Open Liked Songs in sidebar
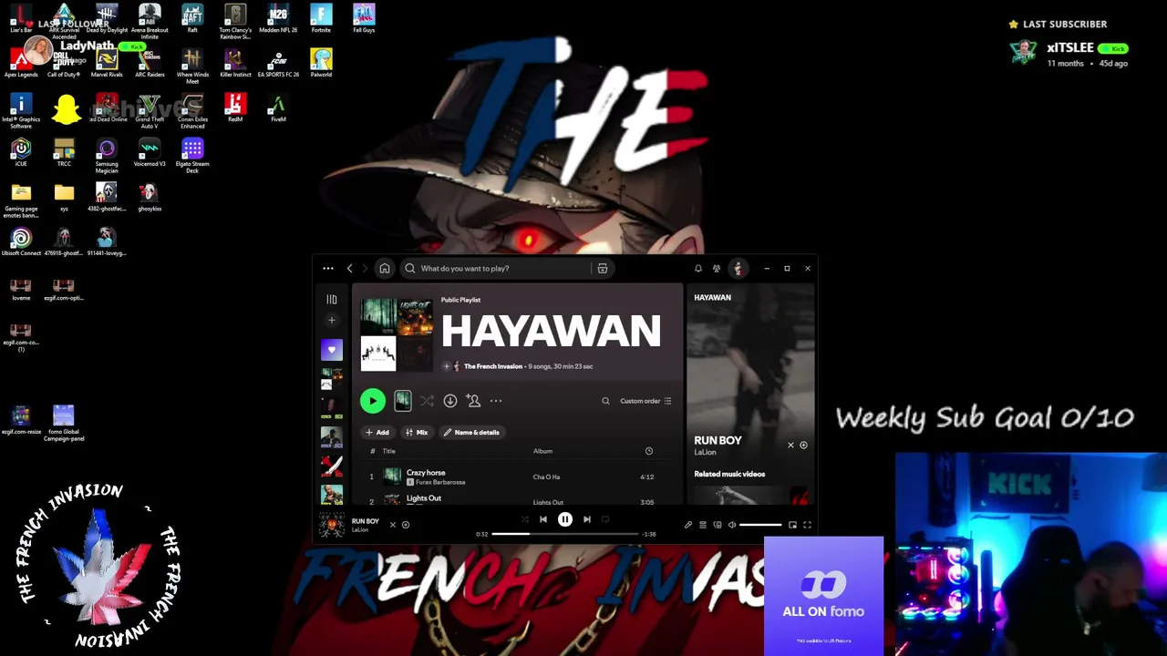Viewport: 1167px width, 656px height. click(332, 350)
